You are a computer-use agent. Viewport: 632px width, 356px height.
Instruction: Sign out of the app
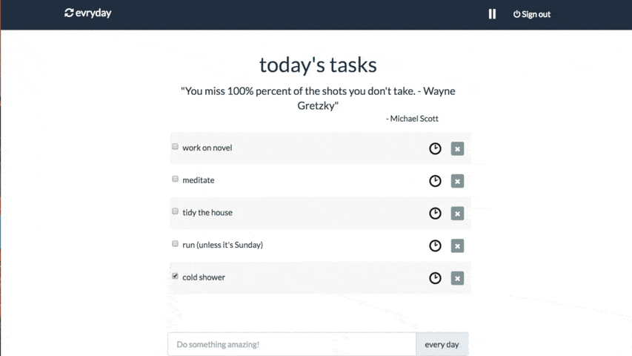click(x=532, y=14)
